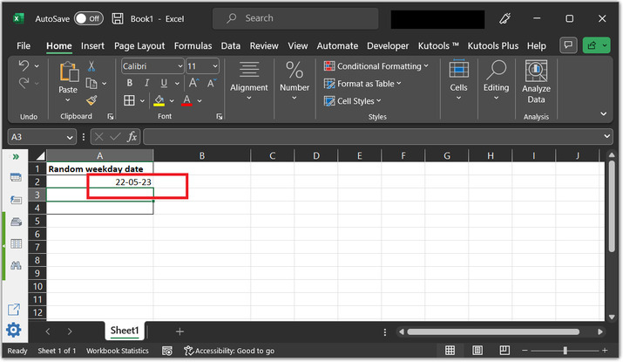Open the Clipboard dialog launcher
The width and height of the screenshot is (623, 362).
pyautogui.click(x=111, y=117)
